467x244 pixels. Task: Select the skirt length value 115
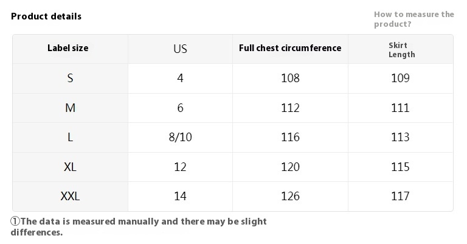click(400, 167)
